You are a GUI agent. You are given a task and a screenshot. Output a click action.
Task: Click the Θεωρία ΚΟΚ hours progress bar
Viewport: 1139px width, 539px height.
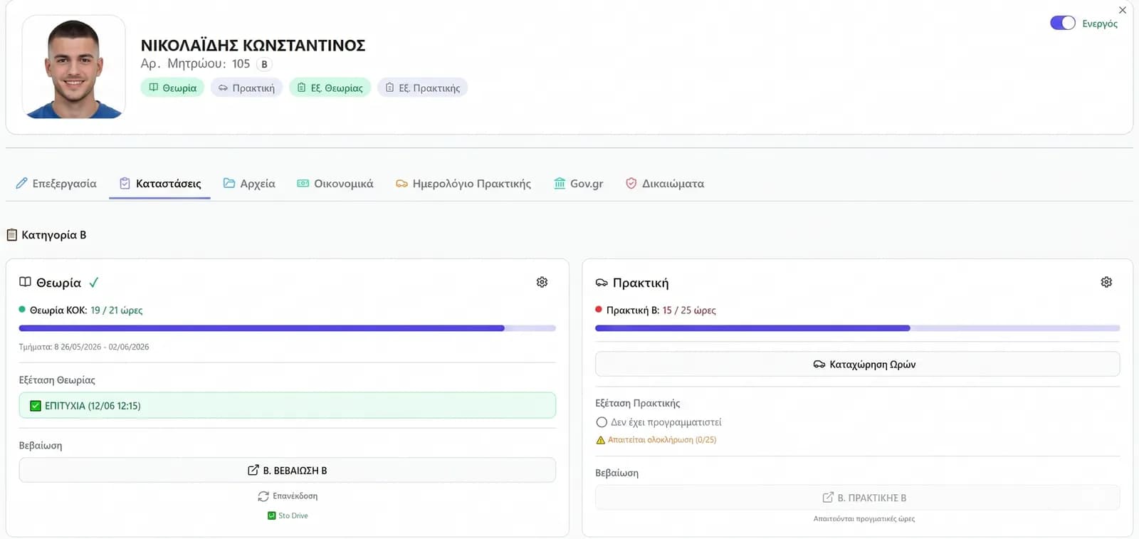point(287,328)
